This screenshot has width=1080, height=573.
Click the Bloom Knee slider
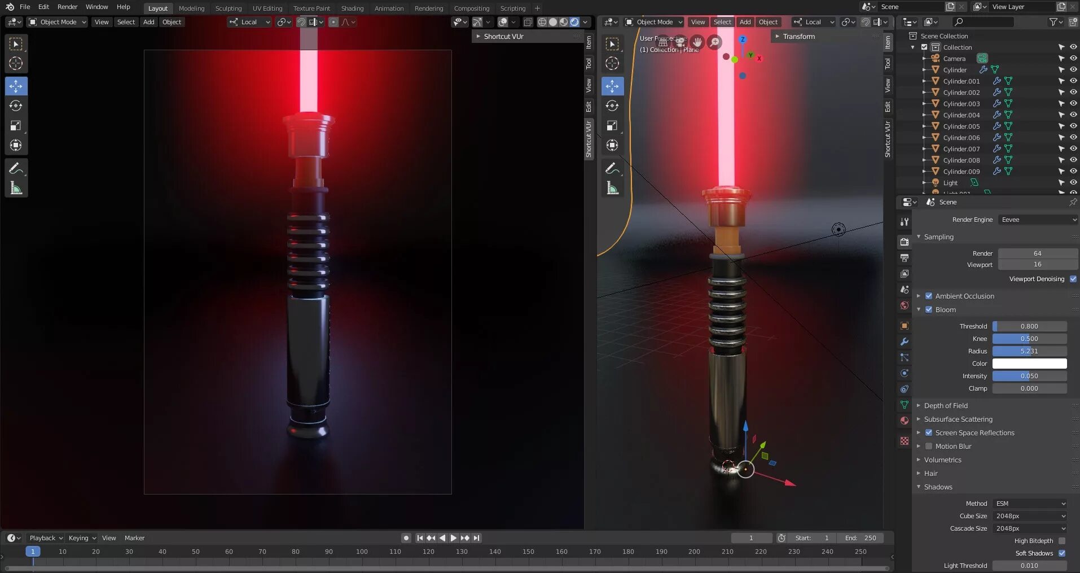1030,339
